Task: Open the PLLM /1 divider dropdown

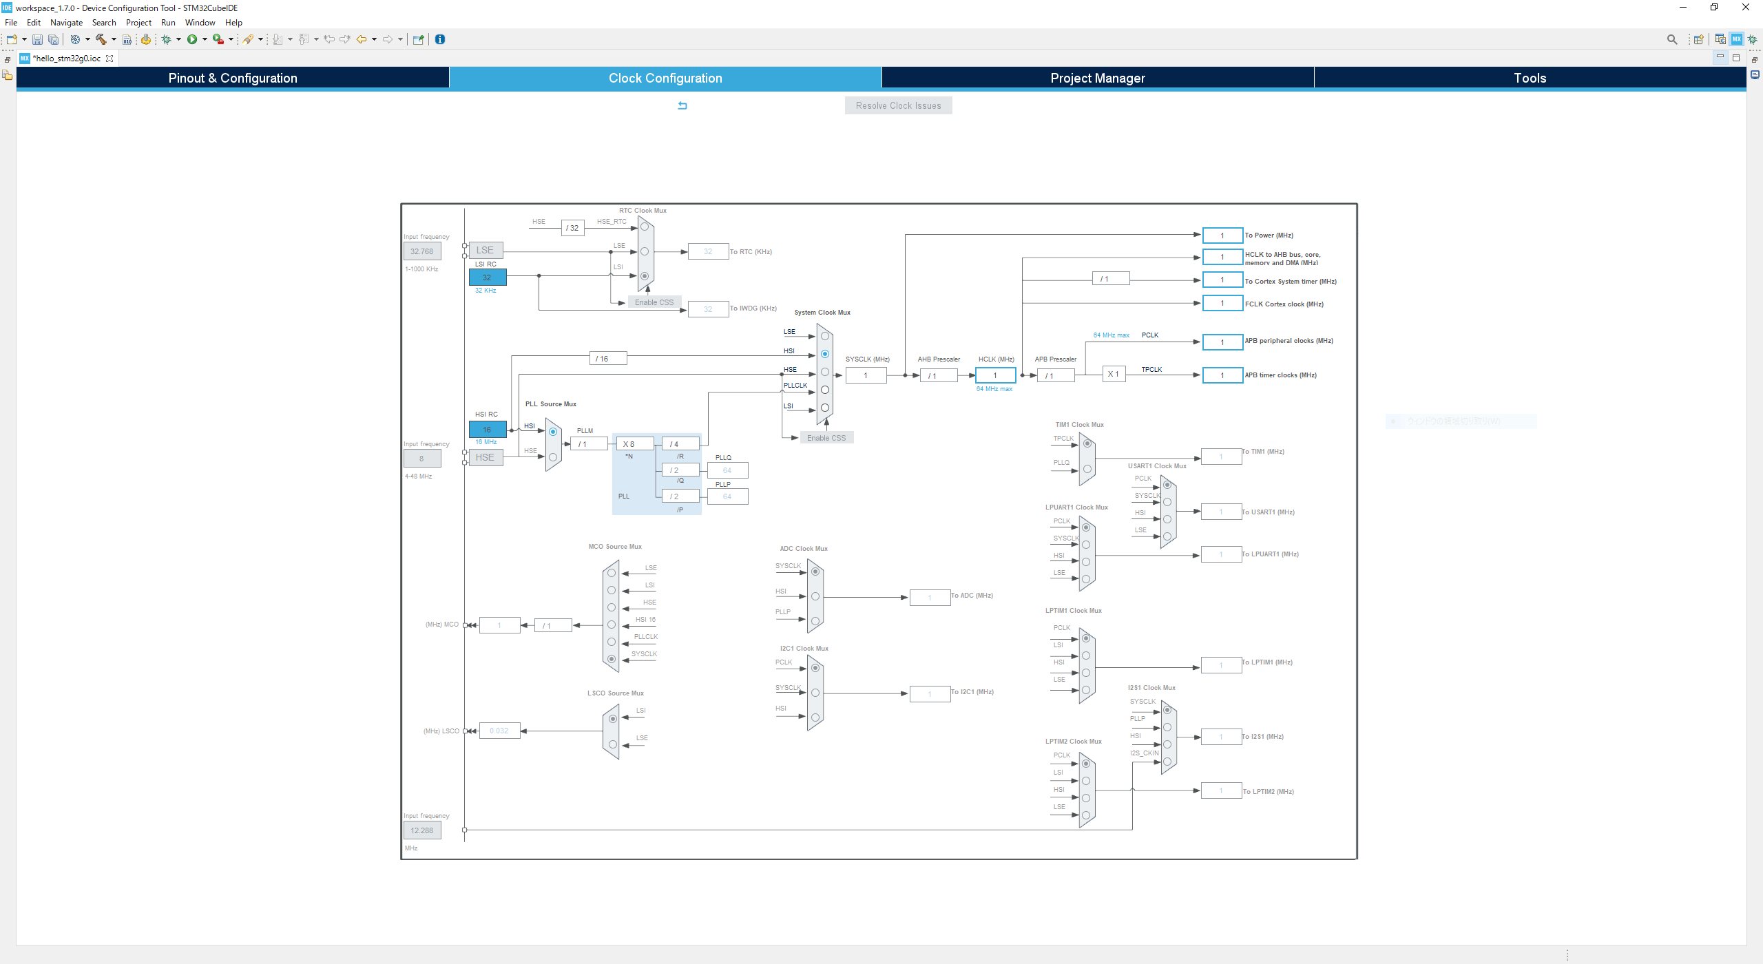Action: pyautogui.click(x=590, y=444)
